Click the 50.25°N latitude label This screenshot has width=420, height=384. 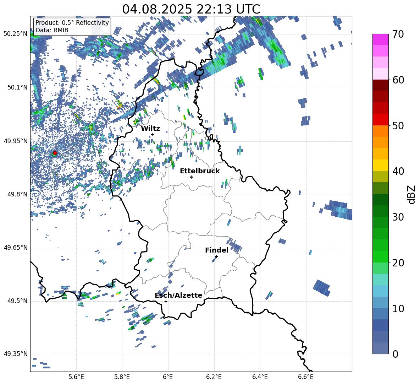pos(16,34)
